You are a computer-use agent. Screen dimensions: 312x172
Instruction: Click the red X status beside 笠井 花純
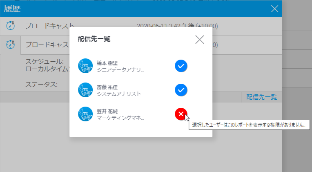click(181, 114)
